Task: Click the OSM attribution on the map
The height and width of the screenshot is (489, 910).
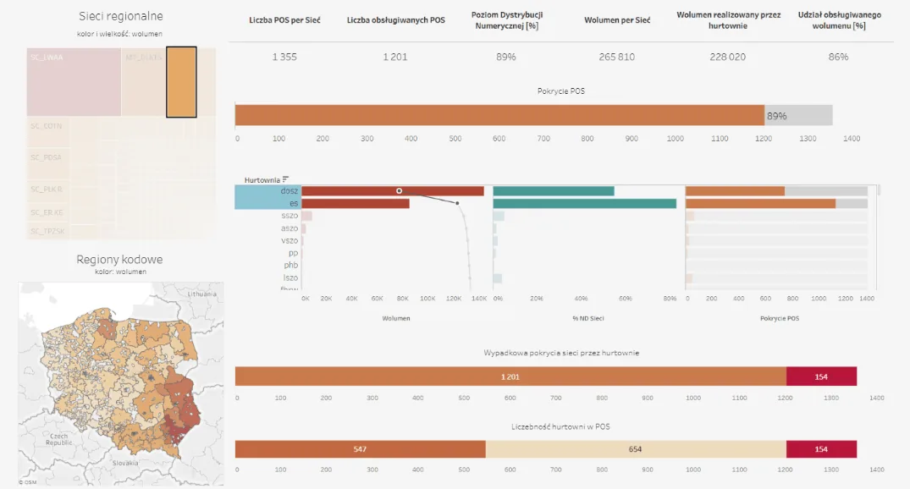Action: (x=27, y=482)
